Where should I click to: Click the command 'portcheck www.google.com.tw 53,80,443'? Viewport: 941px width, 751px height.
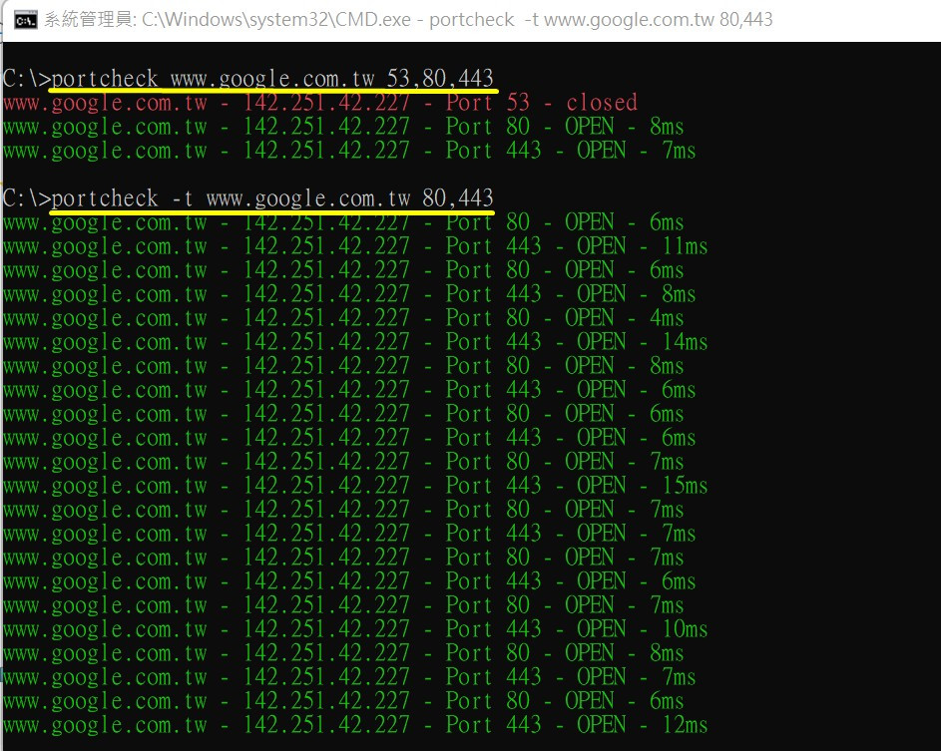click(x=272, y=79)
